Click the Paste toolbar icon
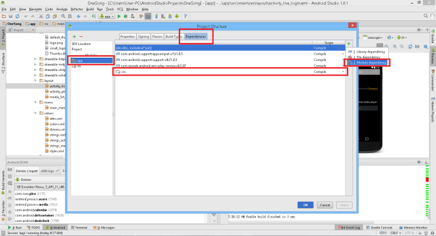The height and width of the screenshot is (236, 436). [x=55, y=16]
